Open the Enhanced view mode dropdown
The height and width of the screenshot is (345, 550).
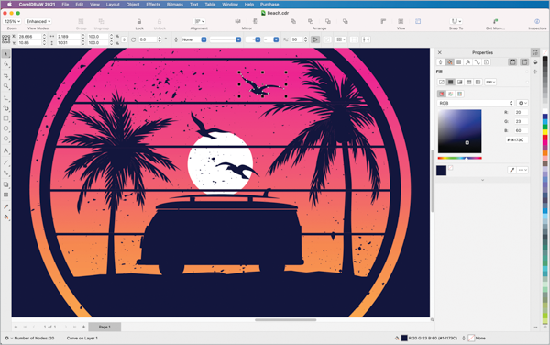coord(38,22)
